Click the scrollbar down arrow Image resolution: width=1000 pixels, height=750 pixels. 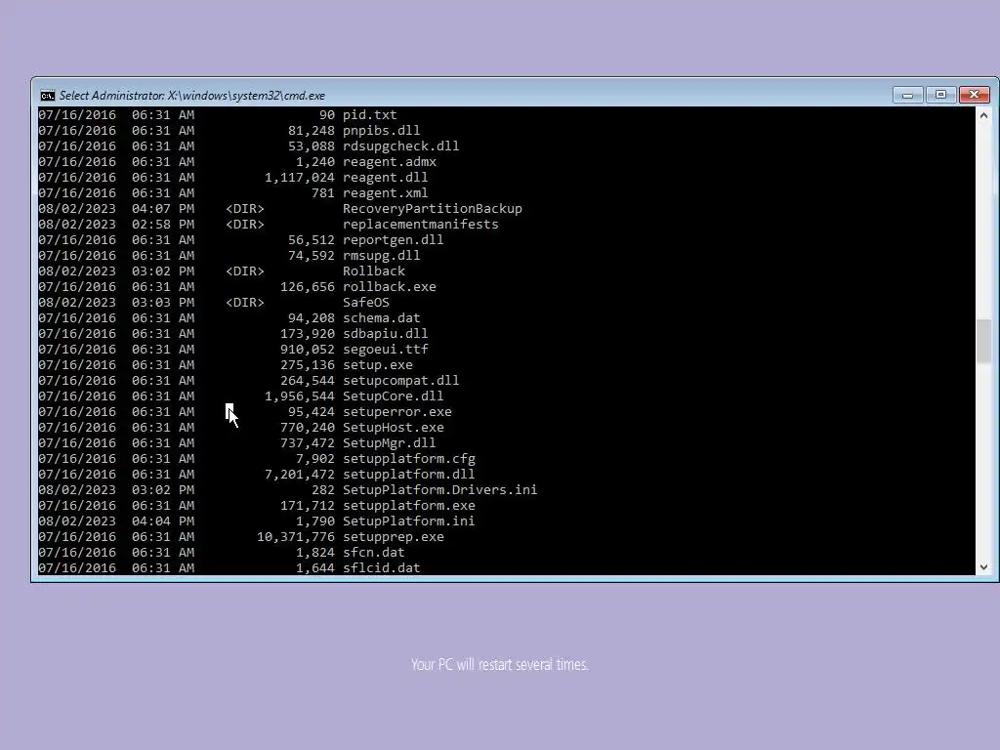983,567
